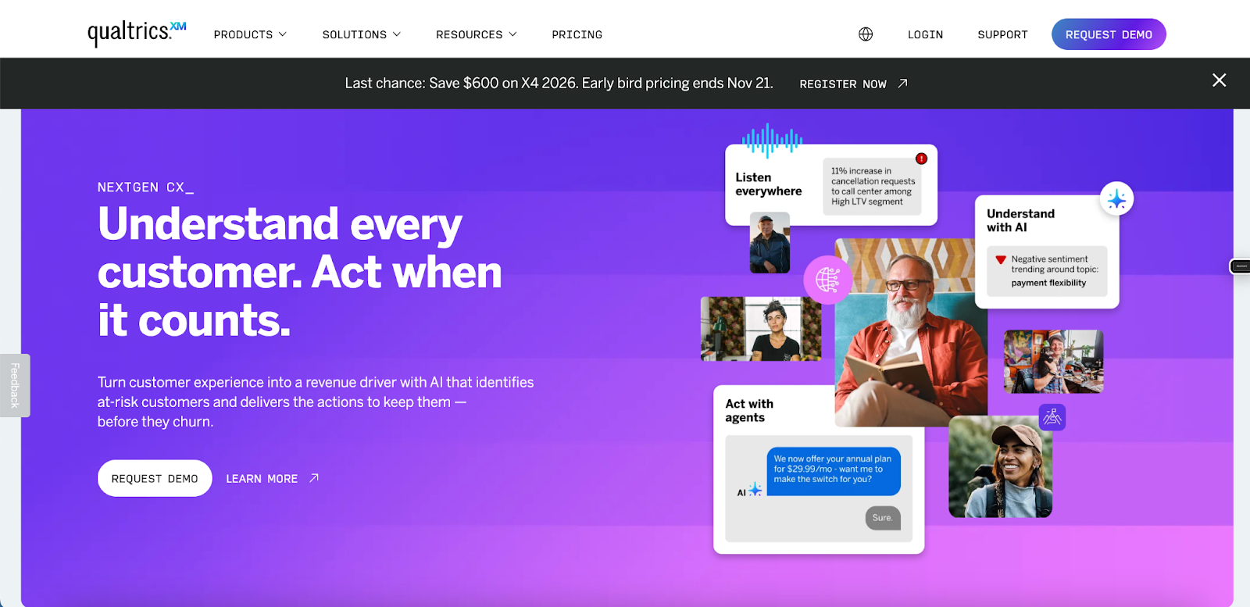The image size is (1250, 607).
Task: Expand the Resources dropdown menu
Action: click(477, 34)
